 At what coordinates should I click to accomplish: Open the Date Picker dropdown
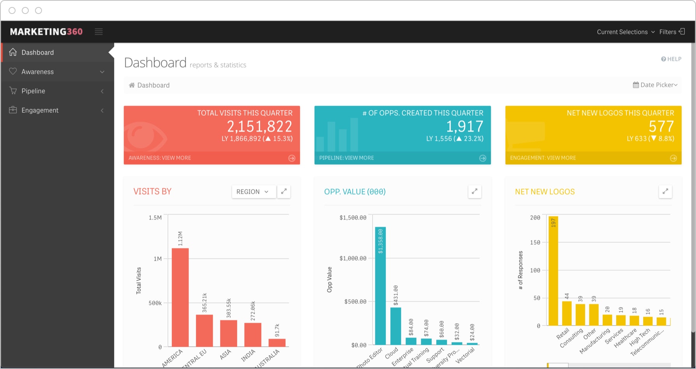coord(655,85)
